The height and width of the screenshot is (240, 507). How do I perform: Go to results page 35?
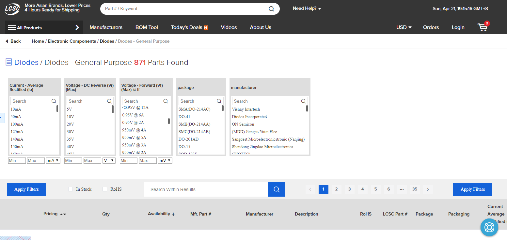point(415,189)
